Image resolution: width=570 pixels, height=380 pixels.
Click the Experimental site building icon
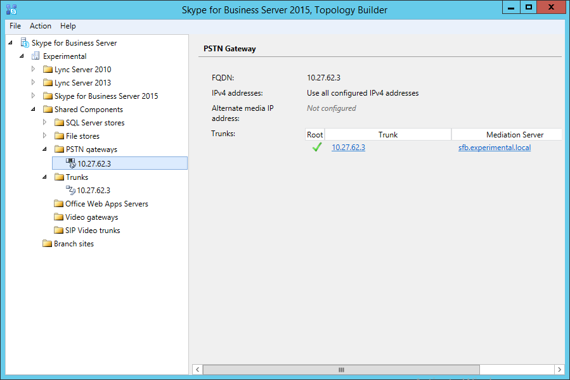click(x=36, y=56)
